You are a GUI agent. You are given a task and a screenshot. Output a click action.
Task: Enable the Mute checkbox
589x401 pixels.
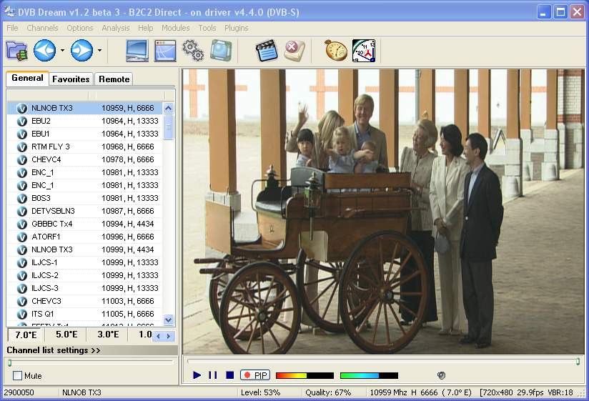18,376
